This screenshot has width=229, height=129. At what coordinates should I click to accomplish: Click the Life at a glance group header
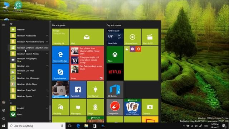(59, 25)
